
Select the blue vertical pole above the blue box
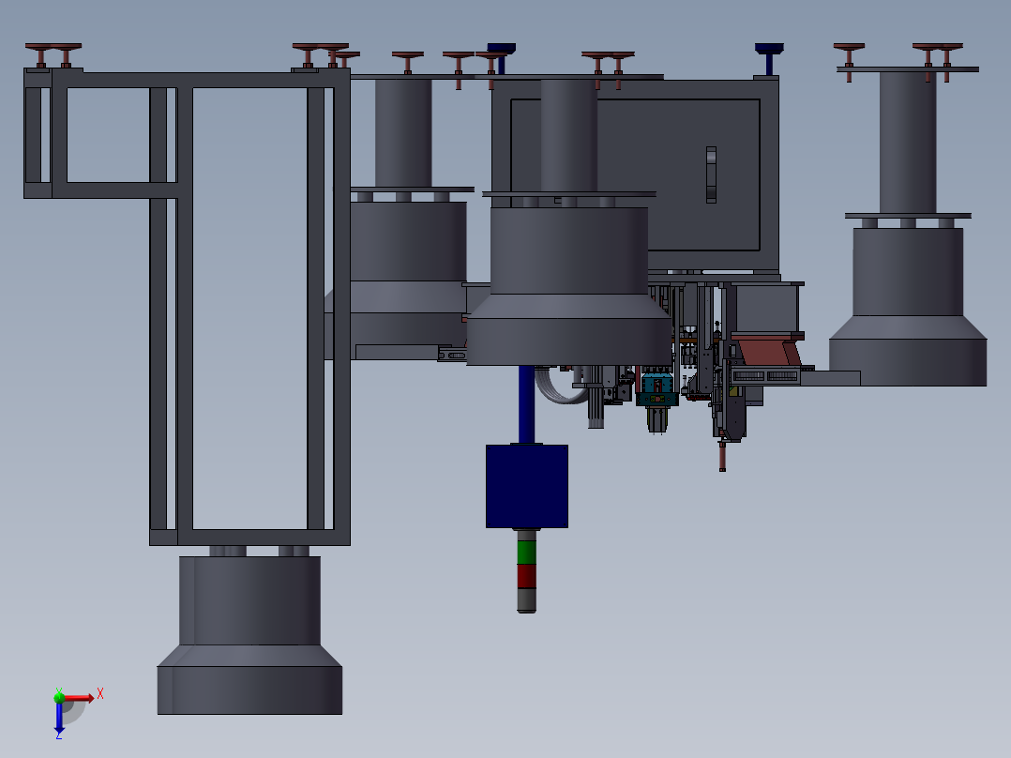[x=527, y=404]
